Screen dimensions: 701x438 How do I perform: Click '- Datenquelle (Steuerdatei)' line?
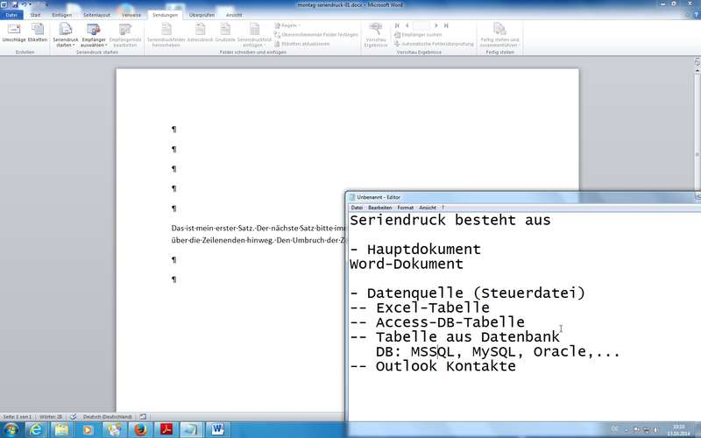tap(468, 293)
